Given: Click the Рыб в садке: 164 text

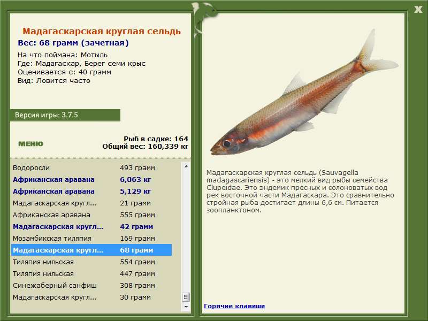Looking at the screenshot, I should tap(156, 139).
